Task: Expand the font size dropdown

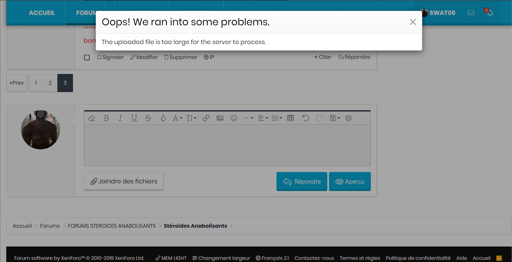Action: pyautogui.click(x=191, y=118)
